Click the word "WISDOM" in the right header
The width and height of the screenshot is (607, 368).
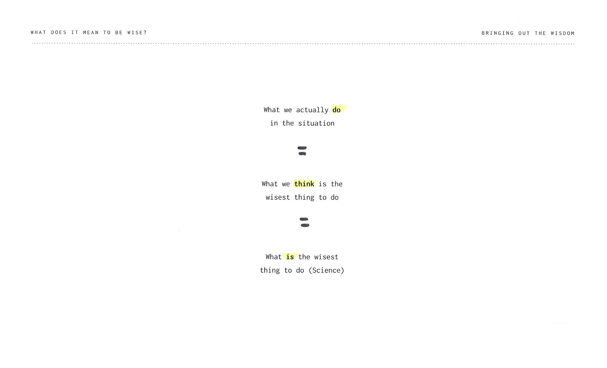562,33
